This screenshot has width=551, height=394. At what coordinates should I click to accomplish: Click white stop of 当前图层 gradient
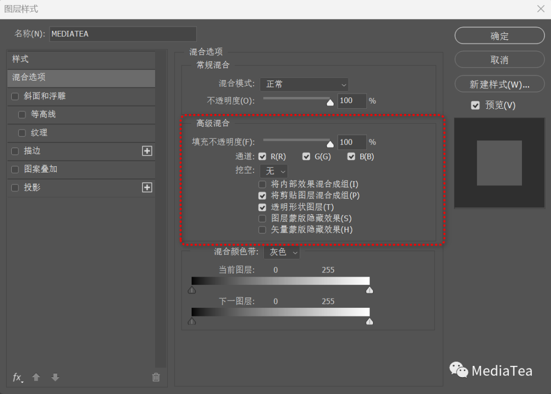pyautogui.click(x=369, y=290)
